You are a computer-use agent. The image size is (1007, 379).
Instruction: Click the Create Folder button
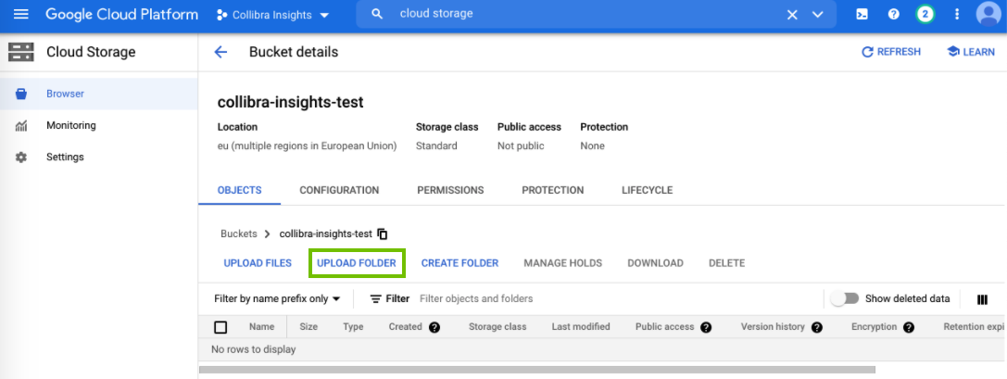[x=459, y=263]
